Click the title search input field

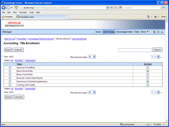pos(135,50)
